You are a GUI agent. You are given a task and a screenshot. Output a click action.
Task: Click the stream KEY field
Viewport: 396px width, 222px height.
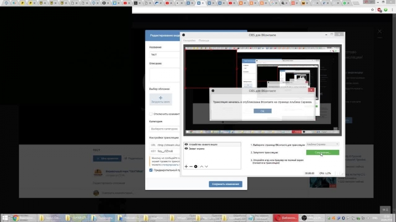click(x=164, y=151)
